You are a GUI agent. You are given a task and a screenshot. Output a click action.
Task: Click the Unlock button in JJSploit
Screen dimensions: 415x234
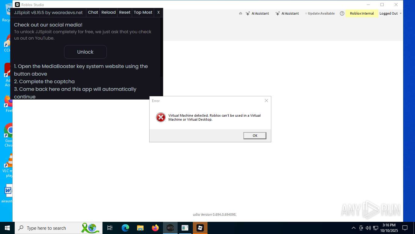click(85, 52)
